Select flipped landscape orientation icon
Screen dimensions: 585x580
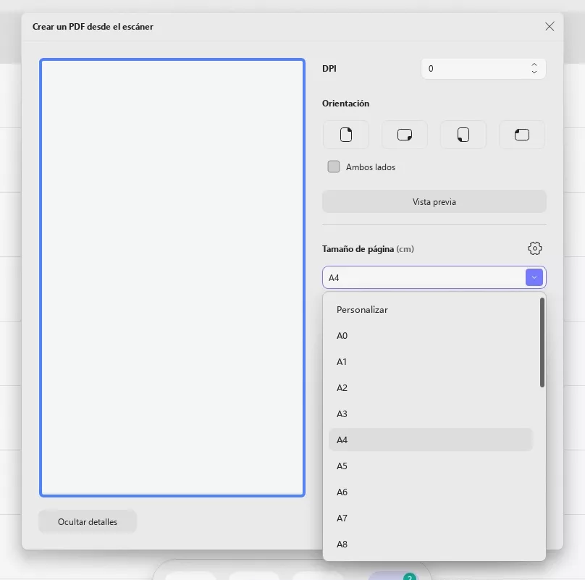(x=521, y=135)
